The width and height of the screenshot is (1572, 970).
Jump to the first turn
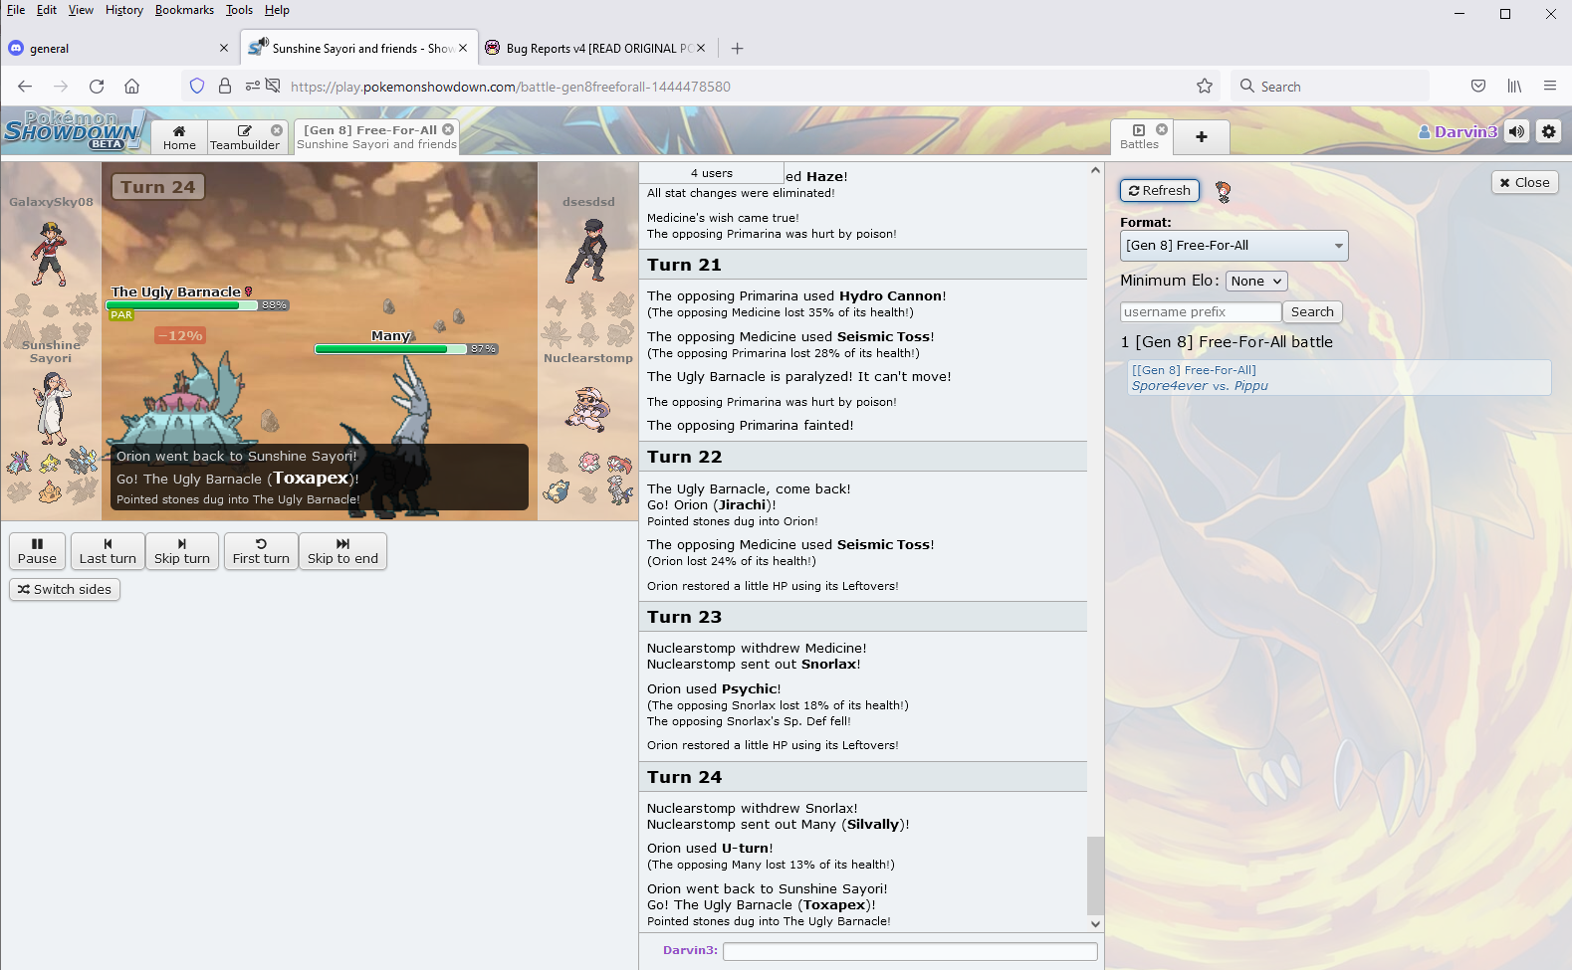click(261, 551)
